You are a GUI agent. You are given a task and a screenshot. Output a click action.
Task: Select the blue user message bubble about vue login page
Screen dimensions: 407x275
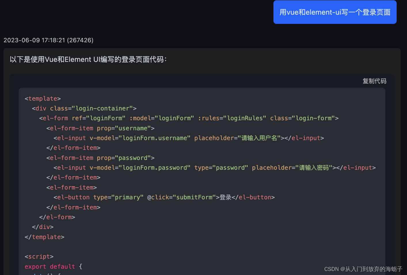(x=335, y=12)
